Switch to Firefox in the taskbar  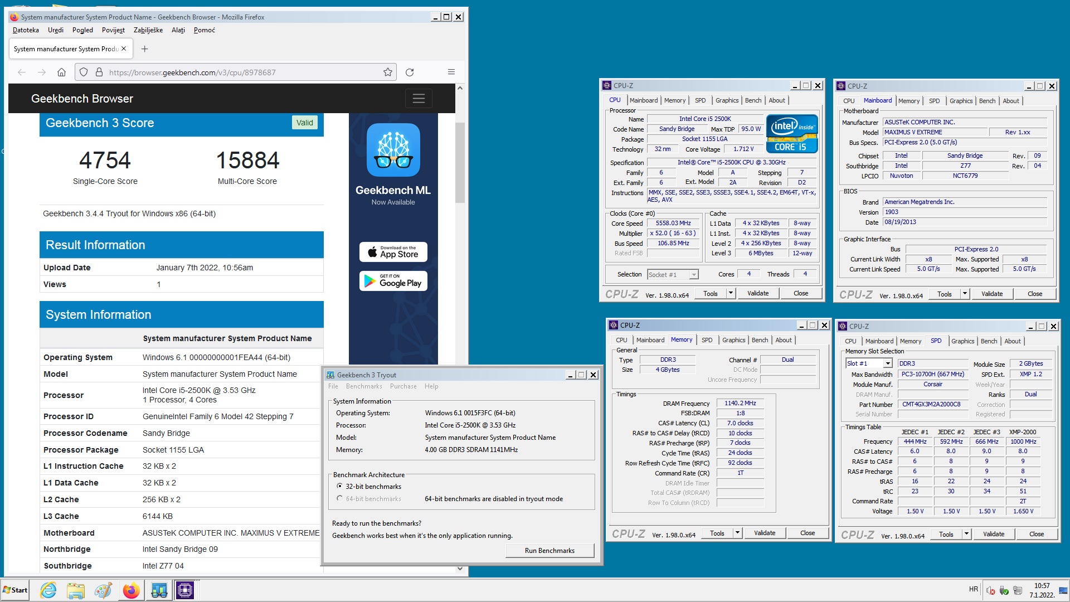coord(131,590)
